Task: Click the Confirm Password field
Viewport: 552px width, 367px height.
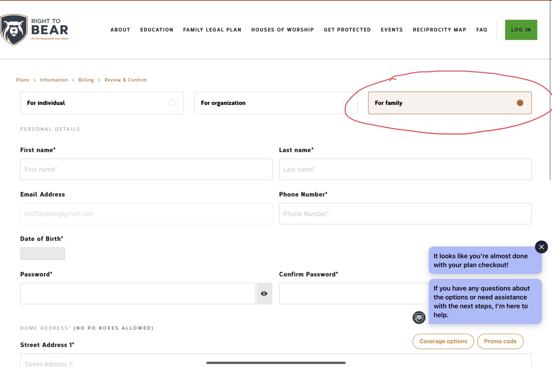Action: pos(352,293)
